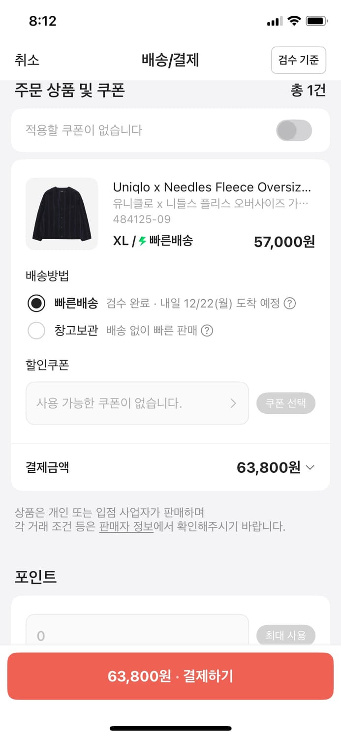Screen dimensions: 341x738
Task: Expand the 결제금액 breakdown with the chevron
Action: tap(311, 467)
